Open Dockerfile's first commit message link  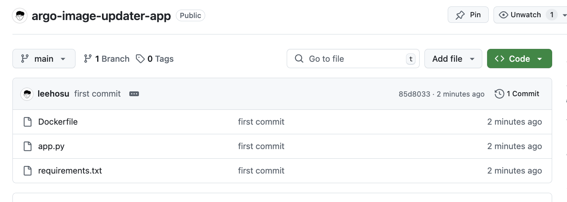pos(261,122)
